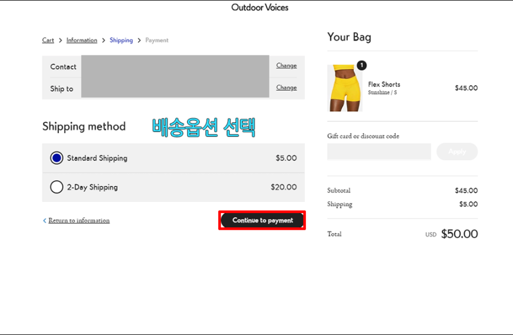Change the Ship to address
The image size is (513, 335).
pyautogui.click(x=286, y=88)
